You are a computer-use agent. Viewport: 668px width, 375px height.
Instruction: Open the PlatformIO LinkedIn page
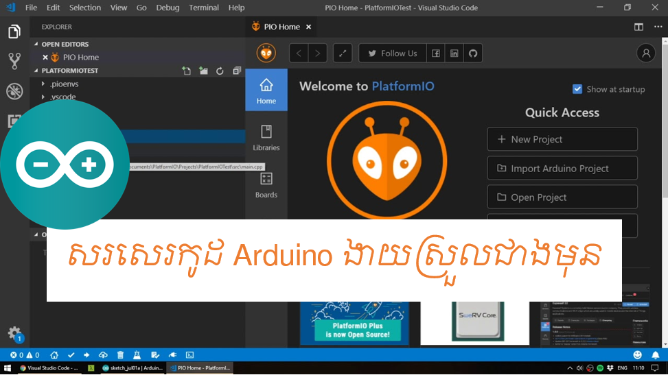[454, 53]
